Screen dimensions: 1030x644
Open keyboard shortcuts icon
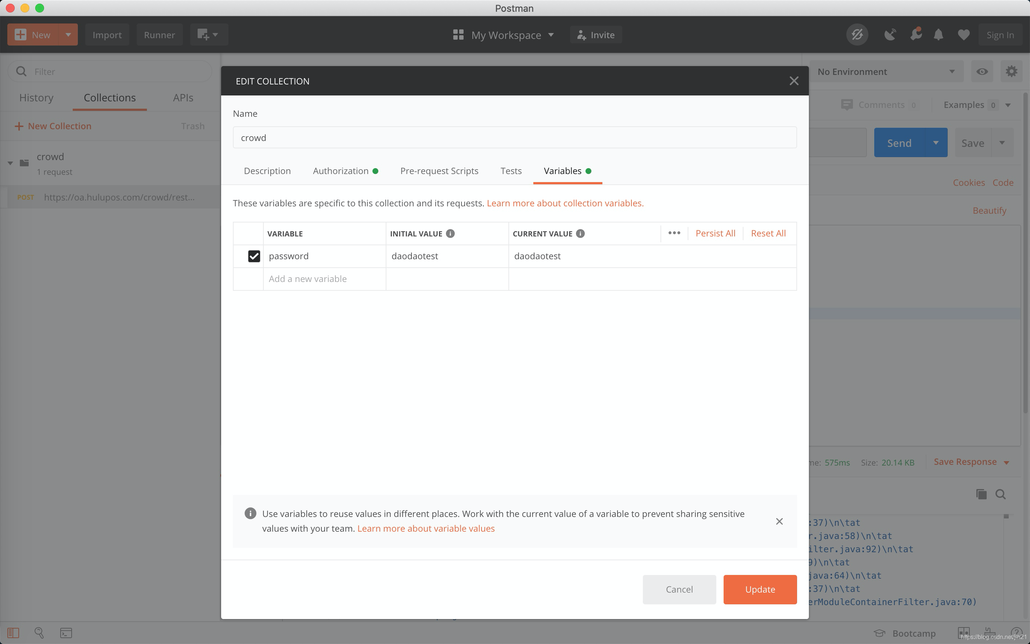coord(990,632)
